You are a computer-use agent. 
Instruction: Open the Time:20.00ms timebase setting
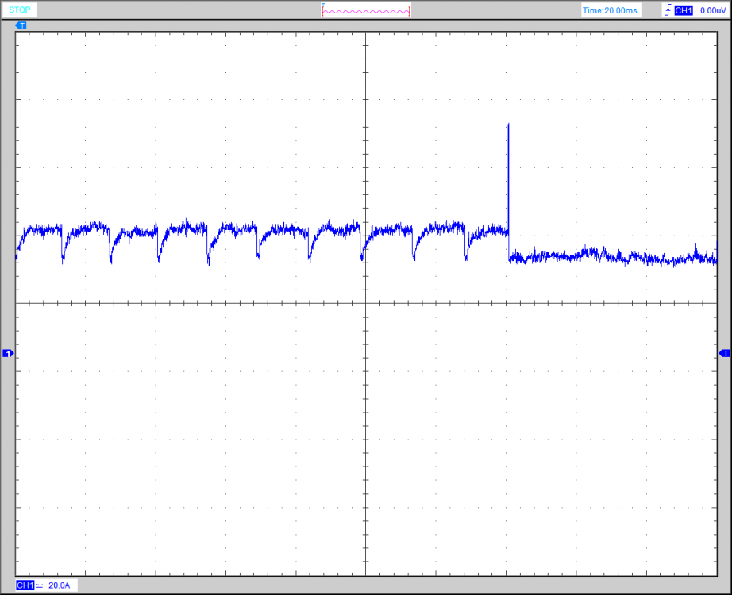pyautogui.click(x=609, y=10)
